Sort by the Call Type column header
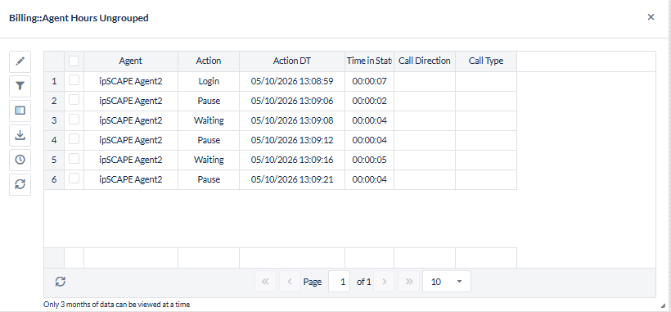This screenshot has height=312, width=671. tap(486, 61)
